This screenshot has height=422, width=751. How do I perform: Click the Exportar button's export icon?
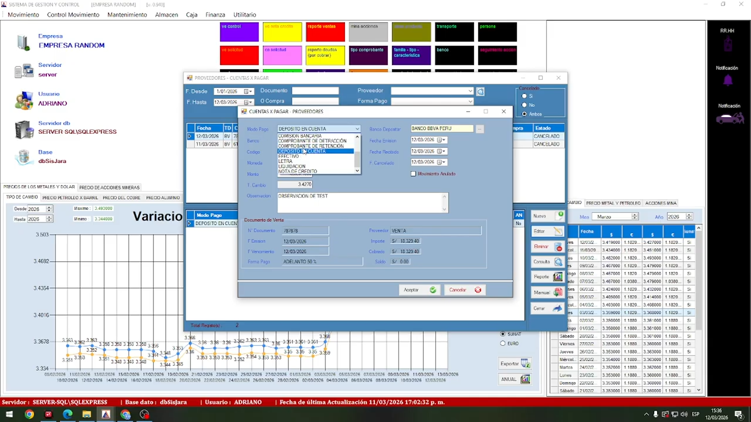coord(525,364)
